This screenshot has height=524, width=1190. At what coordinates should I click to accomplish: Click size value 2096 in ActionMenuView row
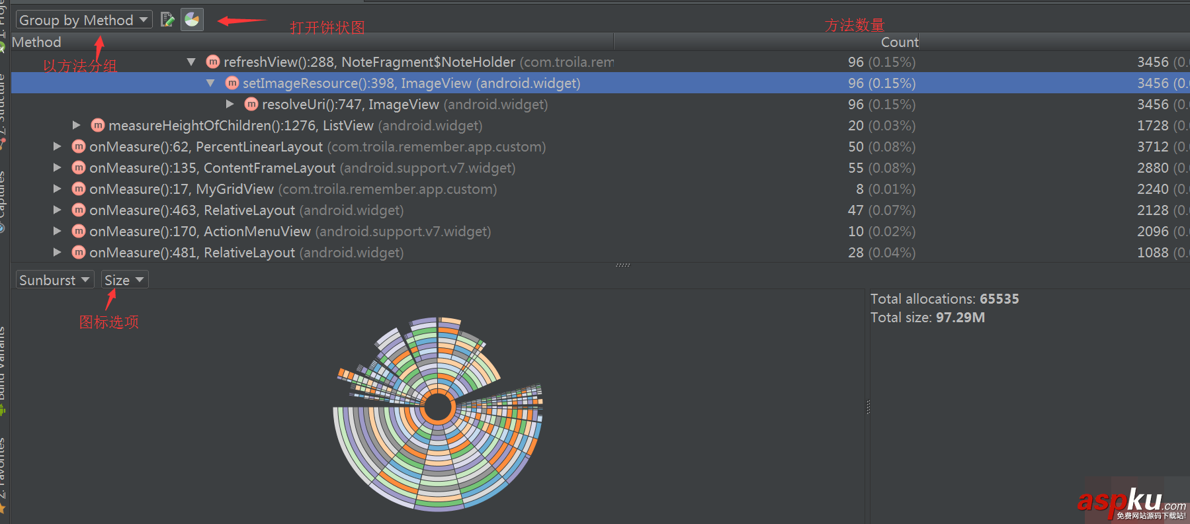1153,232
